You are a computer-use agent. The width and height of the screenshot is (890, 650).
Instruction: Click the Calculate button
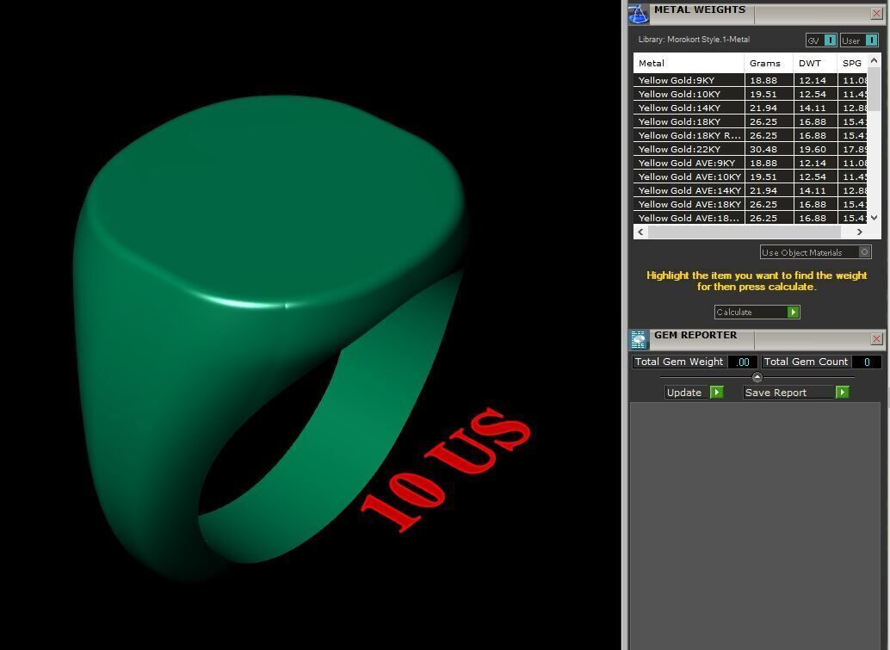[x=757, y=312]
